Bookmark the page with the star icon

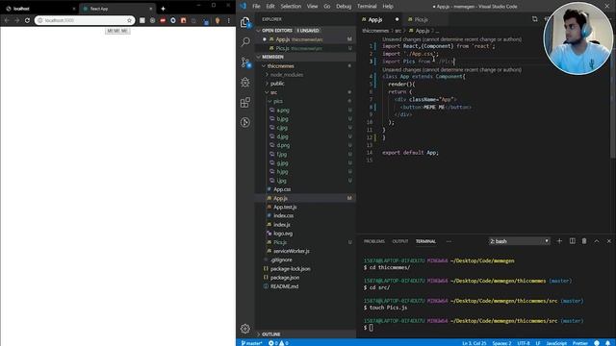click(129, 20)
